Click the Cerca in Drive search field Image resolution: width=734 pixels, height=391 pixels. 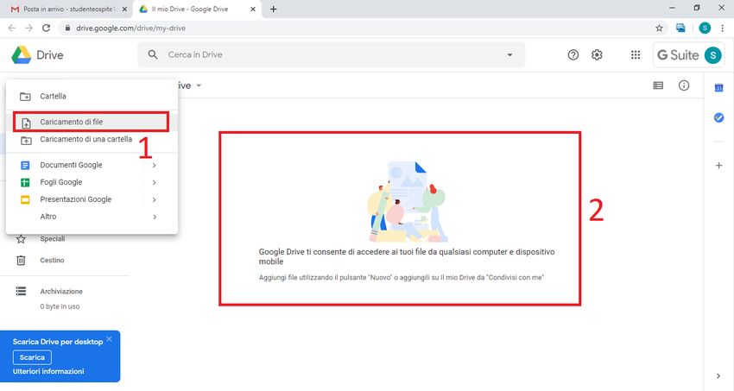(328, 55)
